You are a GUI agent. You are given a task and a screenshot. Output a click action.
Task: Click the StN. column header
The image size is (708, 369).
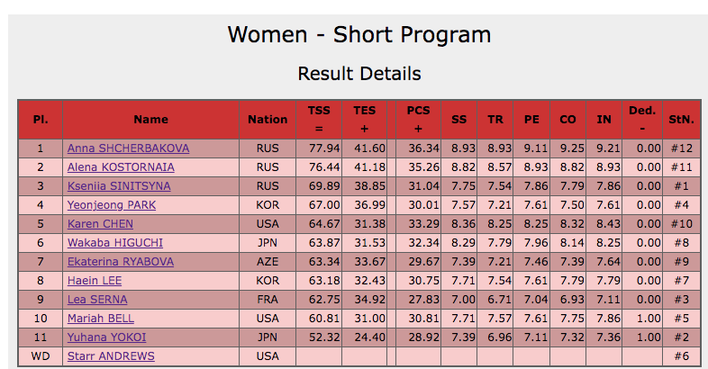click(x=681, y=119)
